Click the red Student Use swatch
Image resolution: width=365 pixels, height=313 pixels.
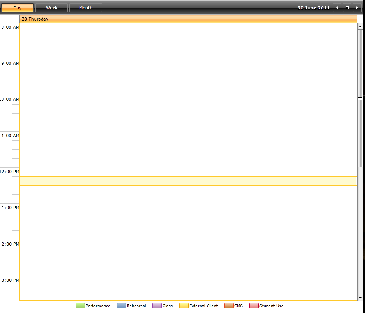coord(254,306)
